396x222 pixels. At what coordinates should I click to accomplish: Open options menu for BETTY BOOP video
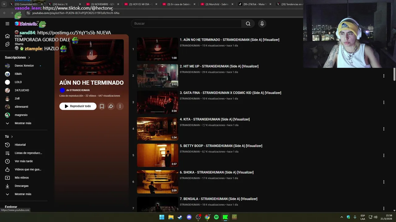coord(384,155)
